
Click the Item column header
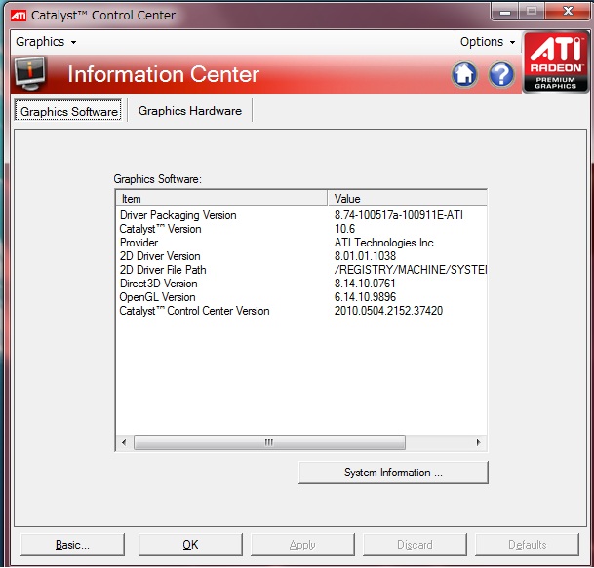tap(221, 198)
